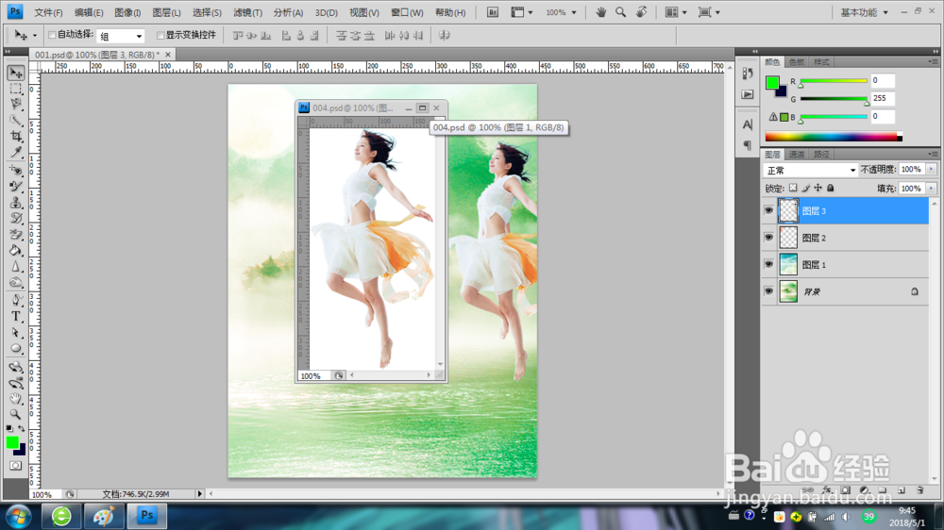Open the 窗口(W) menu

407,12
